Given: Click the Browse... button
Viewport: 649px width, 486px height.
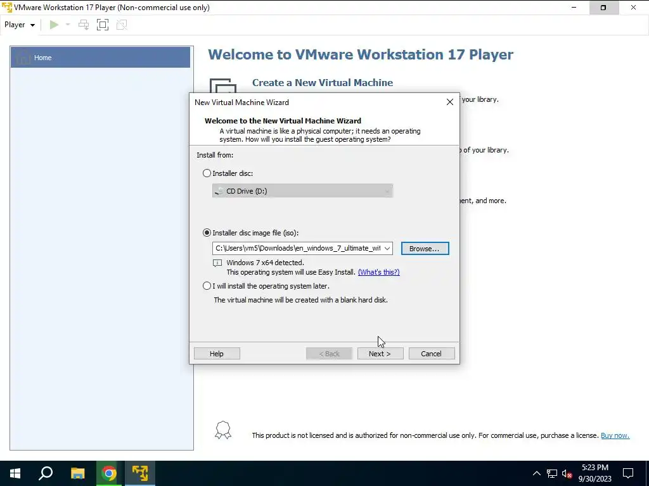Looking at the screenshot, I should coord(425,248).
